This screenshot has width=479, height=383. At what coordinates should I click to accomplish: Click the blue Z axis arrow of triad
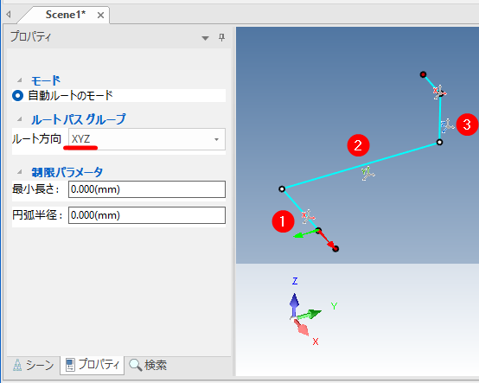(x=294, y=304)
